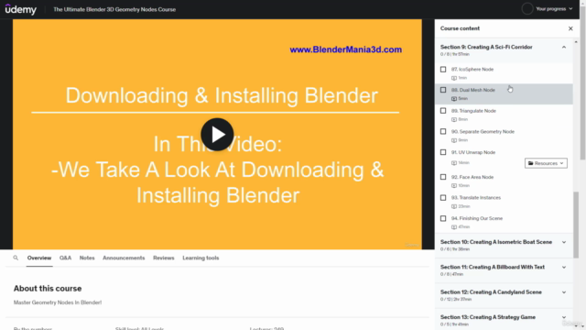
Task: Play the Downloading & Installing Blender video
Action: [x=217, y=135]
